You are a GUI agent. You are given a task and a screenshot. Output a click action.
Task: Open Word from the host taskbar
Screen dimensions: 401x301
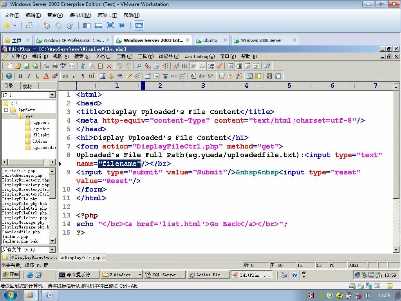[50, 296]
